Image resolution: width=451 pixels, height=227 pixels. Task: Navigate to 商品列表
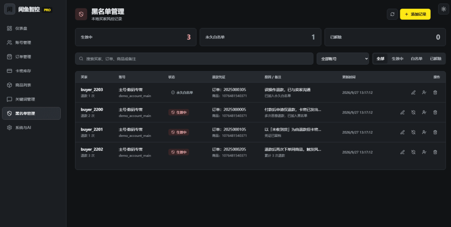(31, 85)
